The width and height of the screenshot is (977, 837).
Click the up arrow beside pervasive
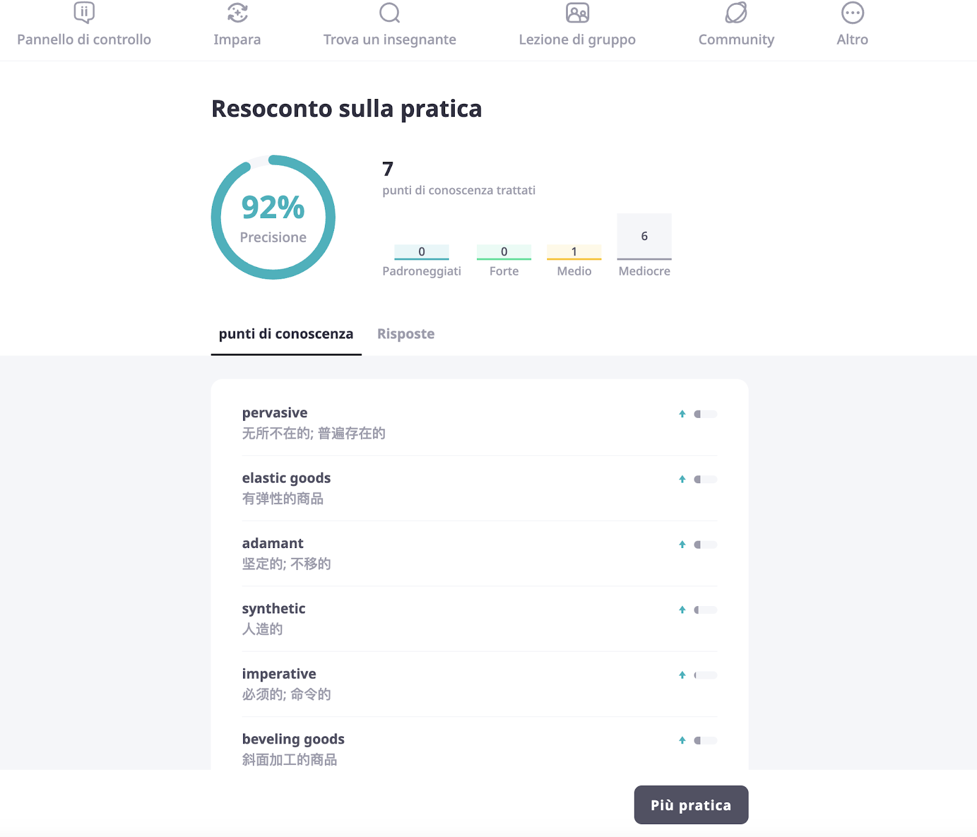coord(682,414)
